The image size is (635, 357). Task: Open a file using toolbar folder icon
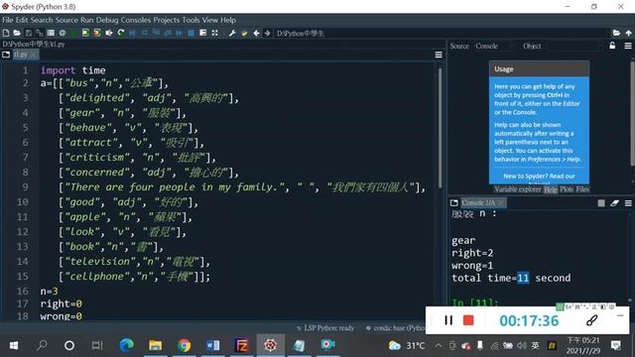pos(17,33)
